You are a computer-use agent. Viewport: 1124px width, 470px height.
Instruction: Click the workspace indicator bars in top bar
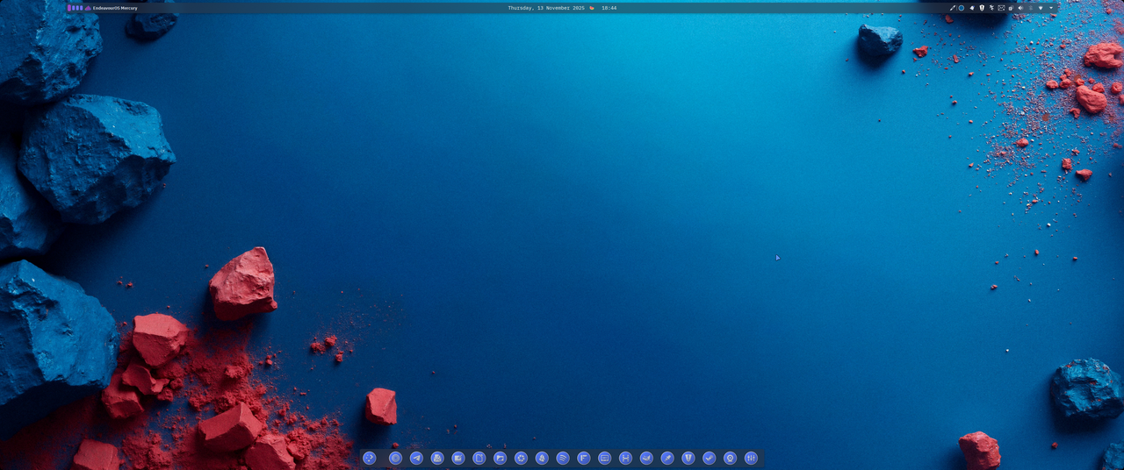point(75,8)
